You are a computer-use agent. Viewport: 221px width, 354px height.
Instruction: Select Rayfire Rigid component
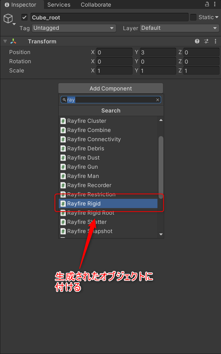coord(108,204)
